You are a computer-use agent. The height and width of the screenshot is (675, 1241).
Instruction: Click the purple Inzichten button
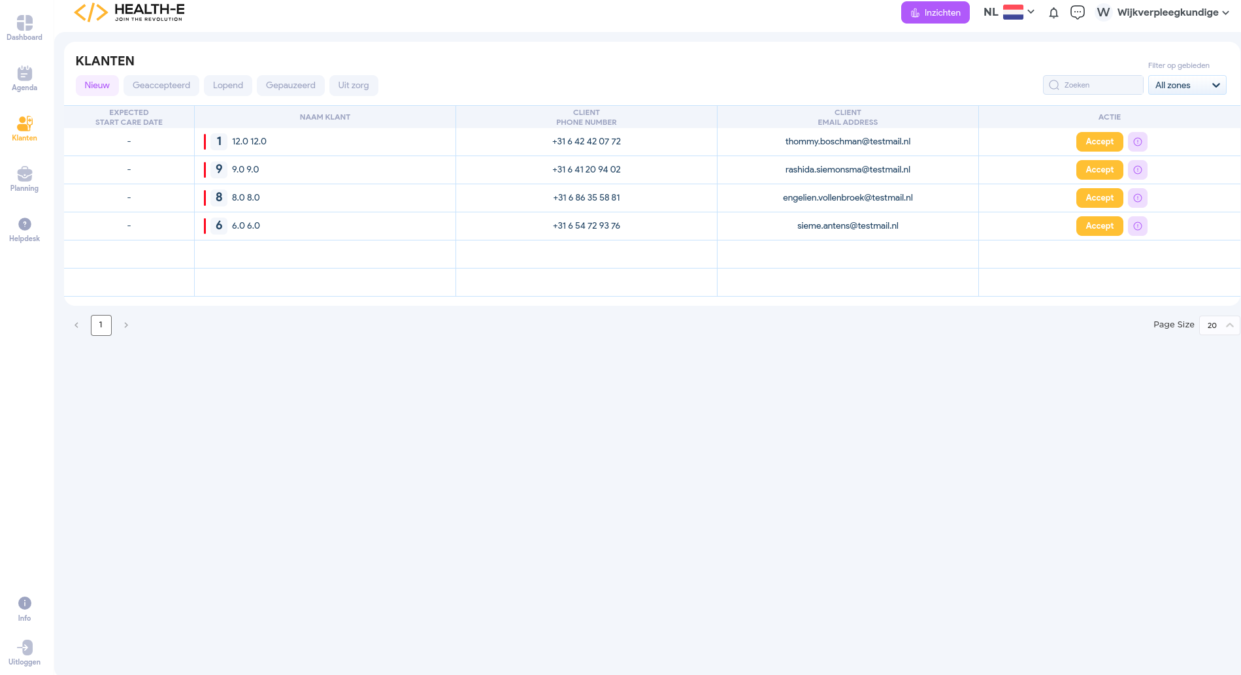point(935,12)
